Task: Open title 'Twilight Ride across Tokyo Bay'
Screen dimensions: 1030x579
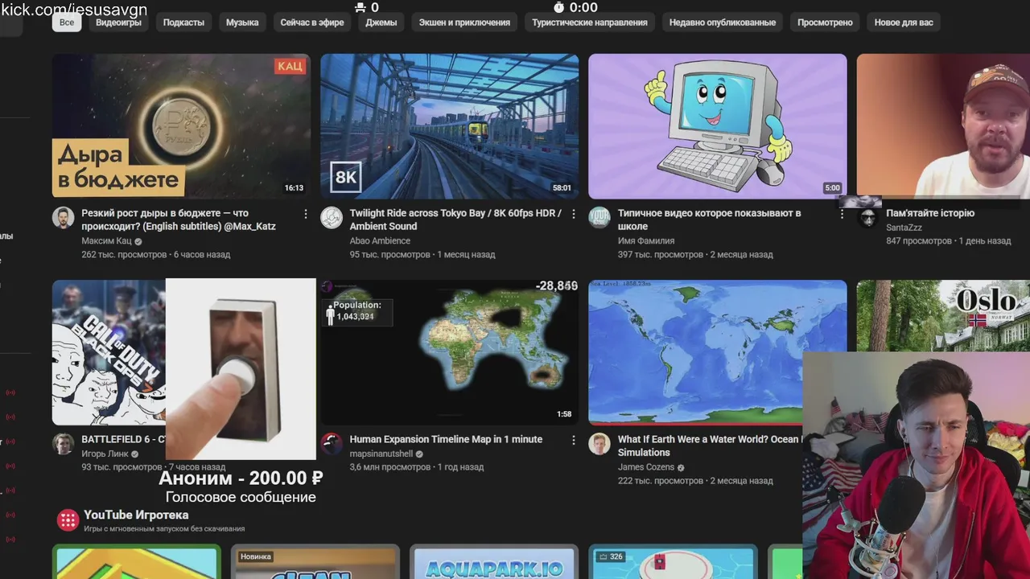Action: [x=455, y=220]
